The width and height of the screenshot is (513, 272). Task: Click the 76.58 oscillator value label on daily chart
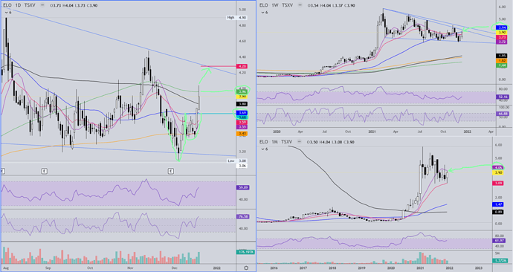click(242, 217)
